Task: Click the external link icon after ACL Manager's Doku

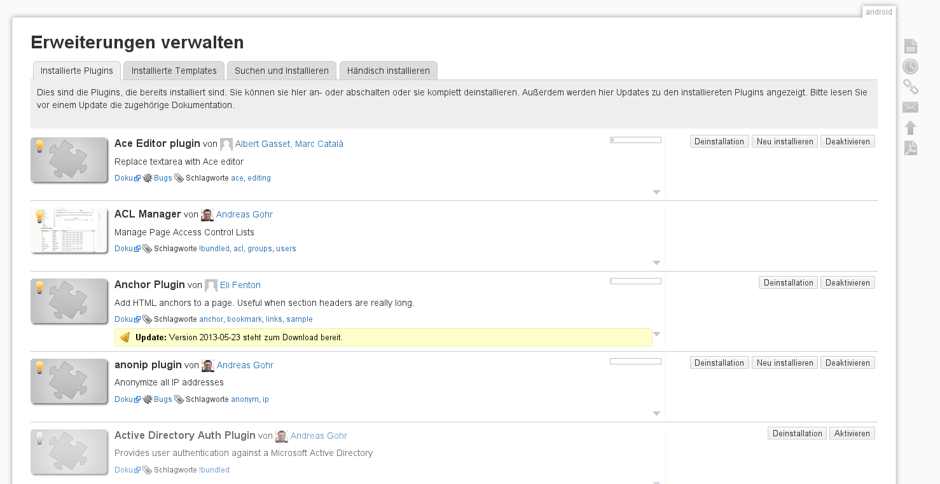Action: coord(139,248)
